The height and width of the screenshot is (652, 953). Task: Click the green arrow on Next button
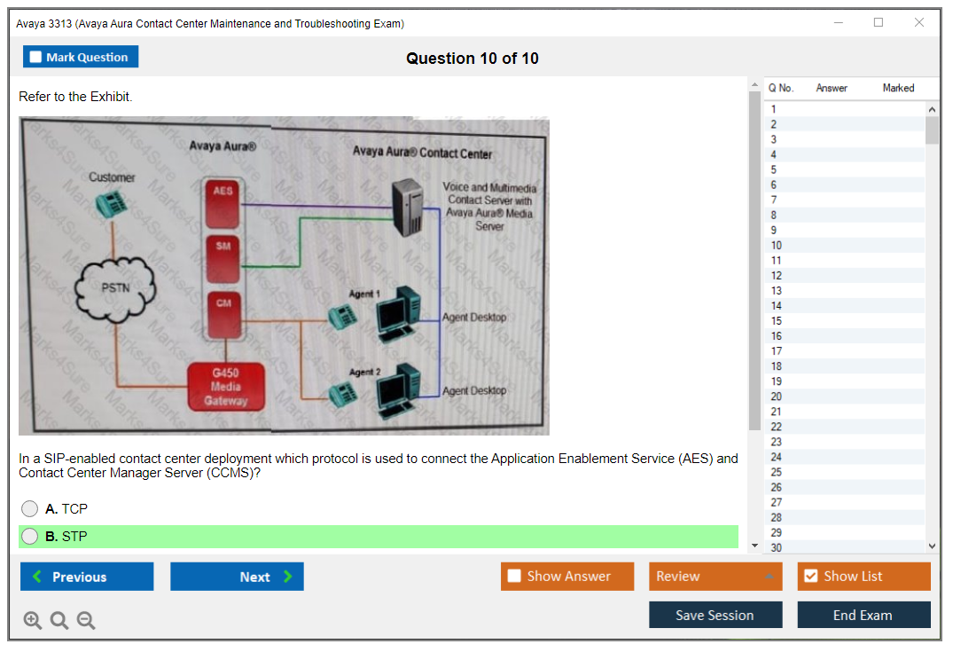click(x=288, y=577)
